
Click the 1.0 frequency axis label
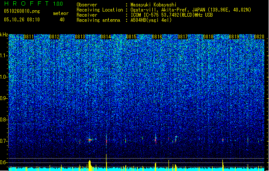pyautogui.click(x=4, y=77)
